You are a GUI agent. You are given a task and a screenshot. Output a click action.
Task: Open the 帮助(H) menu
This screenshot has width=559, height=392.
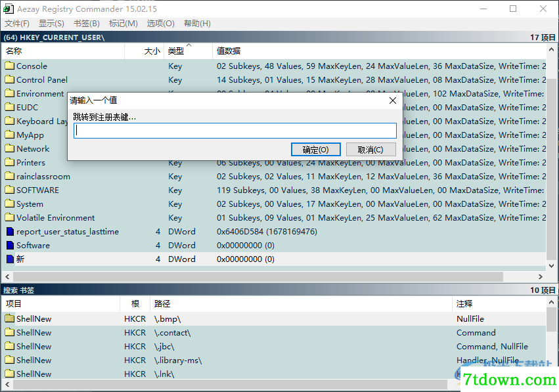pyautogui.click(x=197, y=24)
